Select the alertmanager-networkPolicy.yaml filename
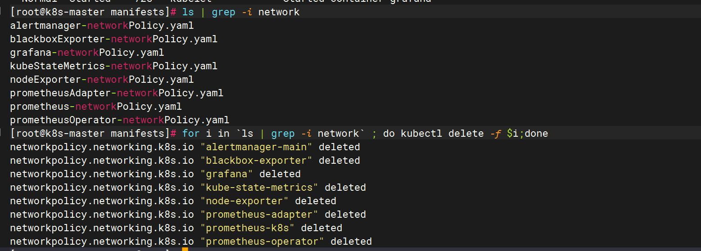Screen dimensions: 701x251 coord(102,26)
